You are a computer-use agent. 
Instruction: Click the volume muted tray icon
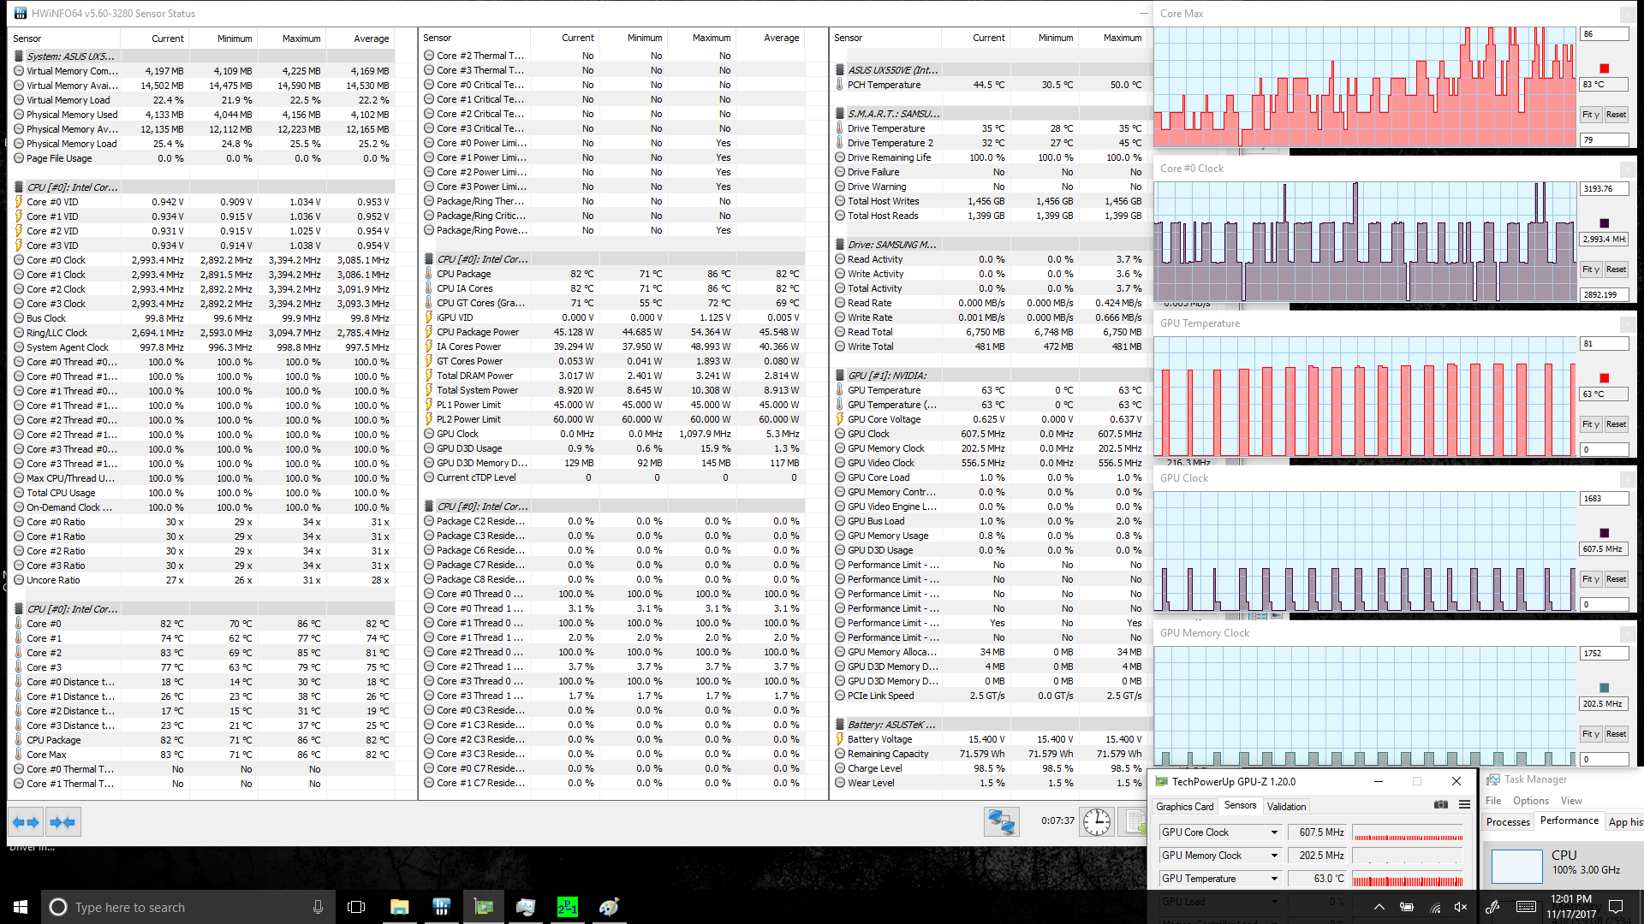[1461, 907]
